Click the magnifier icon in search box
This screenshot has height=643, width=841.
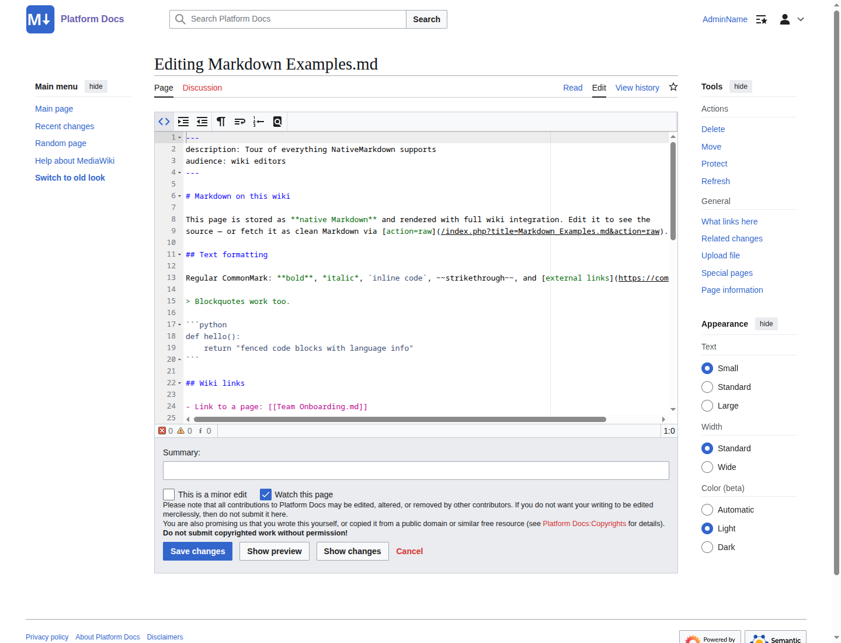180,19
